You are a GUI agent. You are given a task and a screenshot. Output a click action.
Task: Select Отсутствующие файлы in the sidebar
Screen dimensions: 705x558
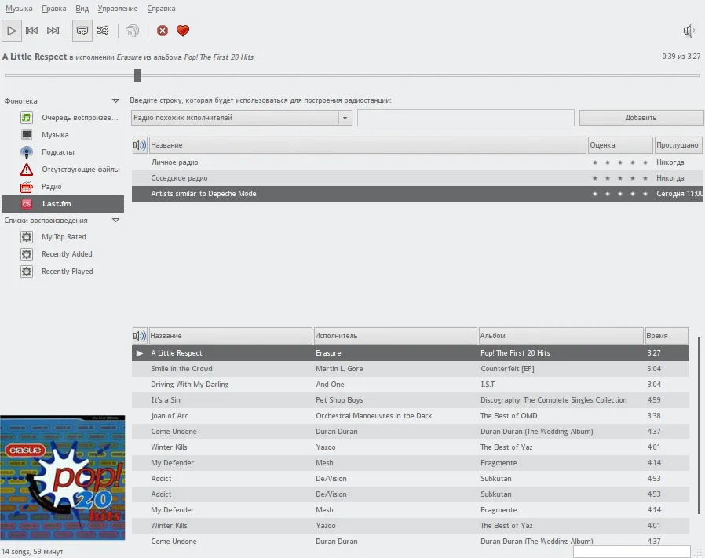(x=80, y=170)
